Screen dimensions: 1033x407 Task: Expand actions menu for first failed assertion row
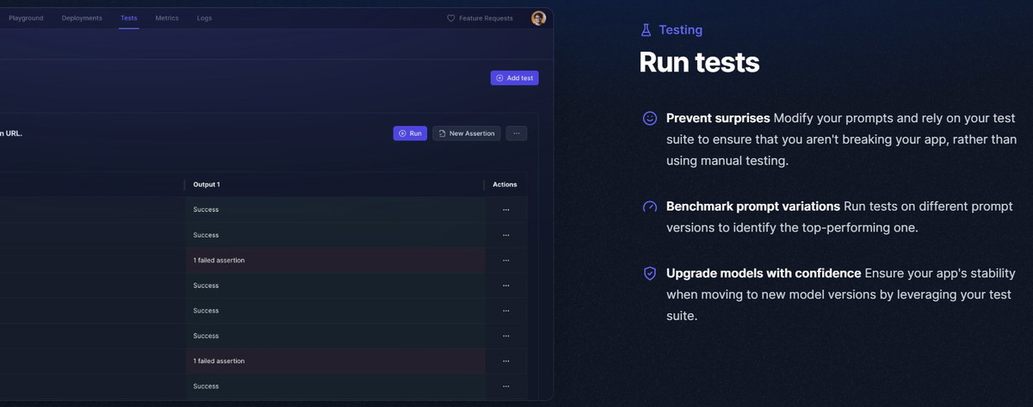click(505, 261)
